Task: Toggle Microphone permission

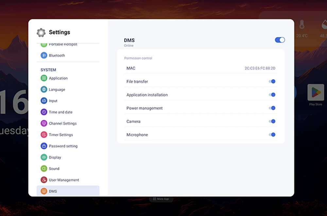Action: point(272,135)
